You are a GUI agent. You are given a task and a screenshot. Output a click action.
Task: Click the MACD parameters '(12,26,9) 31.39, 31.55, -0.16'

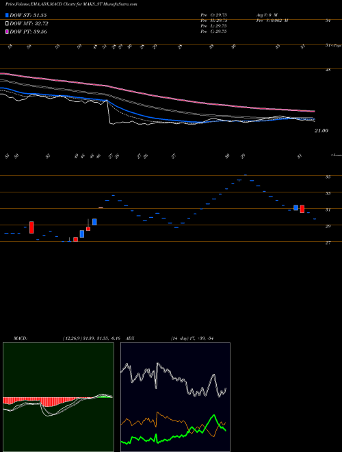tap(91, 338)
